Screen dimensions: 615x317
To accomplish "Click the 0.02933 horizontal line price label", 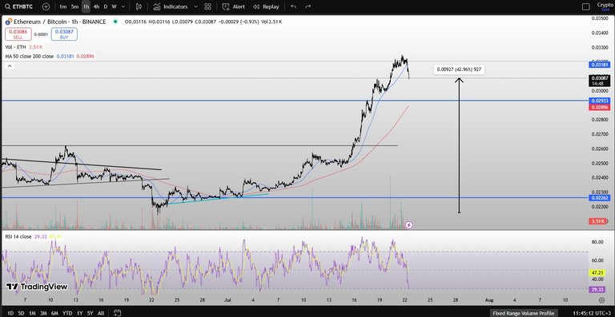I will pos(599,101).
